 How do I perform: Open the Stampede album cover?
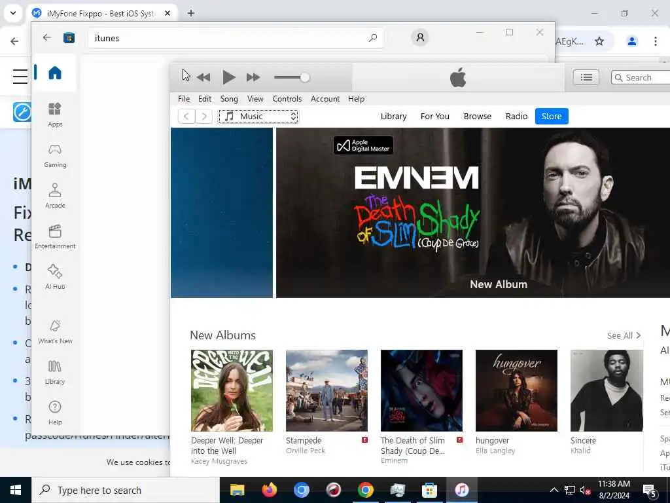click(326, 390)
